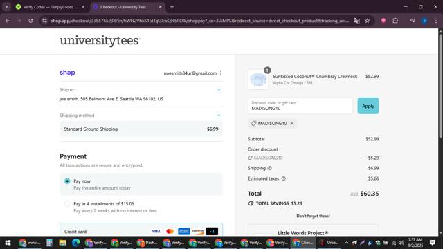
Task: Click the discount code input field
Action: coord(300,106)
